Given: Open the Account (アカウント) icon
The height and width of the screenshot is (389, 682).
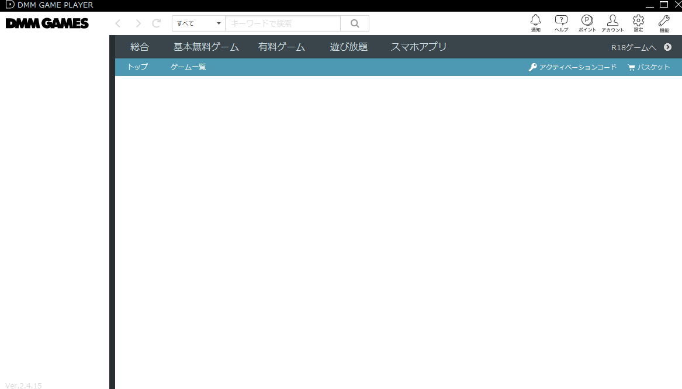Looking at the screenshot, I should pos(613,23).
